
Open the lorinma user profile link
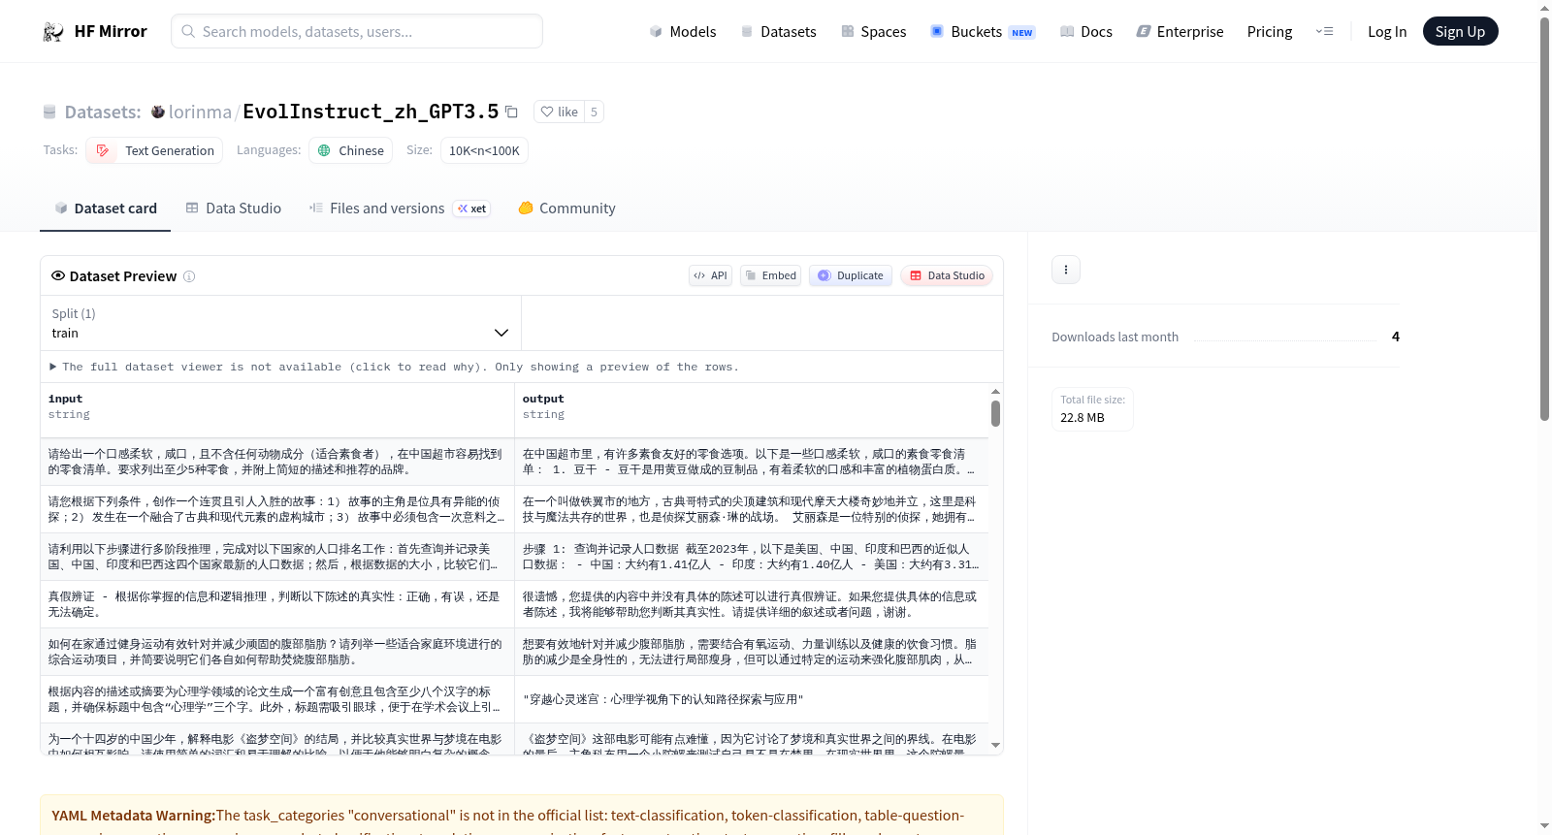(x=200, y=112)
